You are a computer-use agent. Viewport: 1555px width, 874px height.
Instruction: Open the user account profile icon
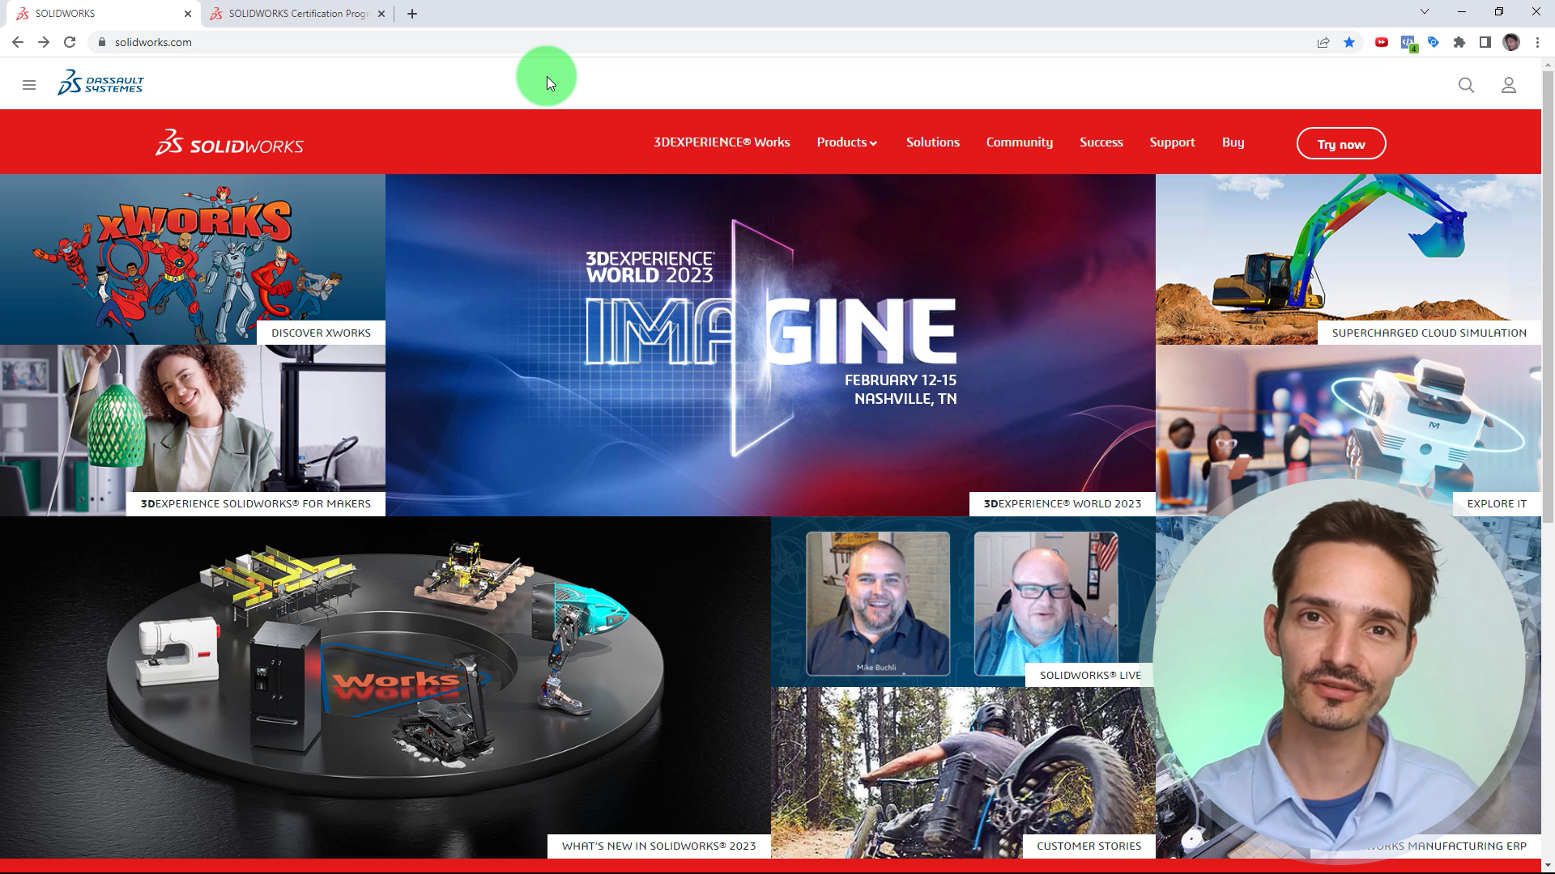click(1508, 85)
